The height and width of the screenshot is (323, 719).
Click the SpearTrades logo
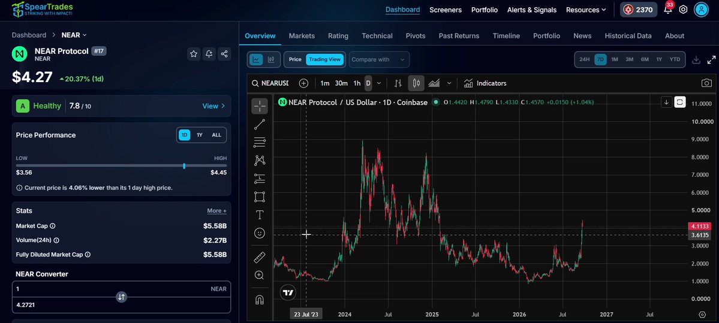[42, 9]
